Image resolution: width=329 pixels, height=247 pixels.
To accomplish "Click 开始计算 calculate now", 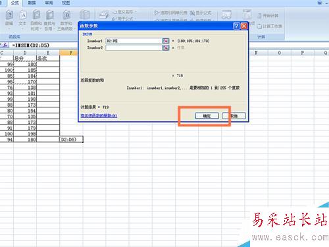I will tap(268, 16).
